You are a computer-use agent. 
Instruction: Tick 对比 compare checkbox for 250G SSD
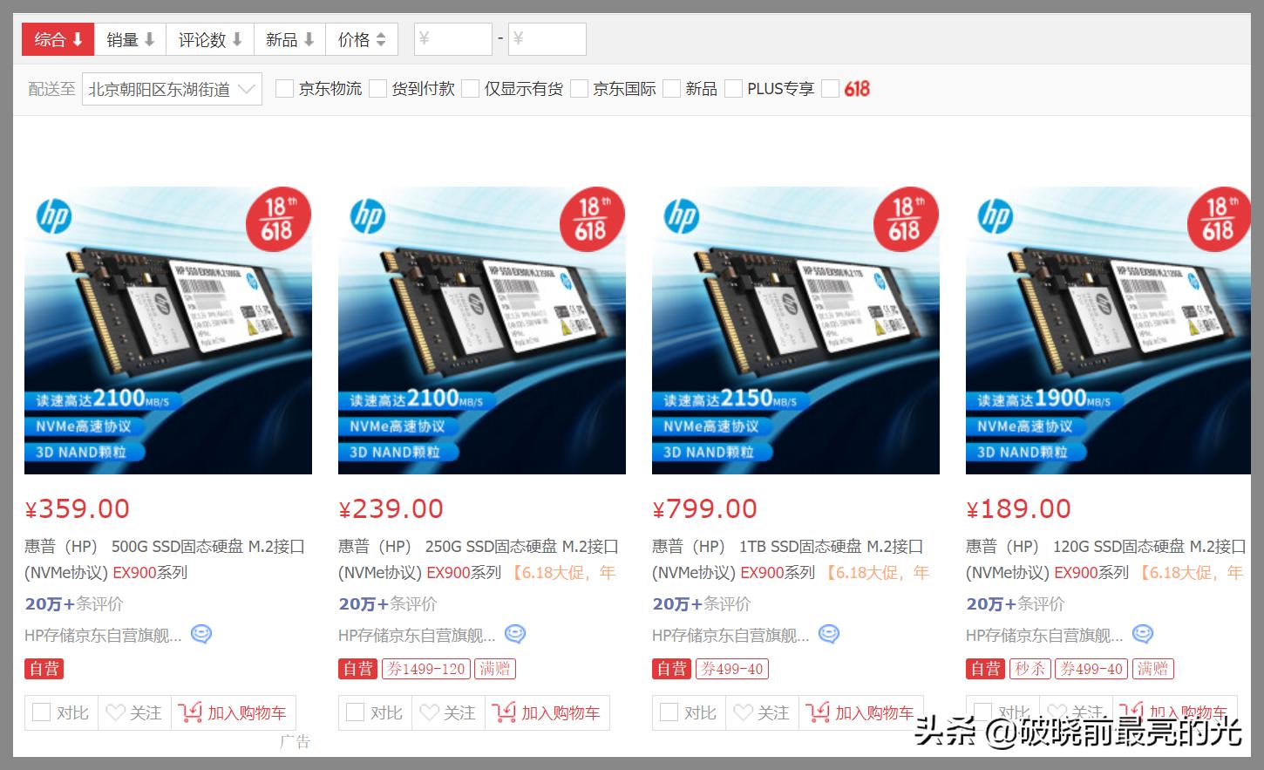(355, 712)
